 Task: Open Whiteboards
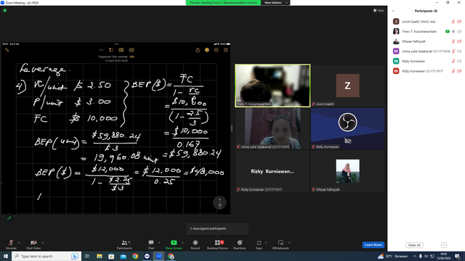coord(280,244)
